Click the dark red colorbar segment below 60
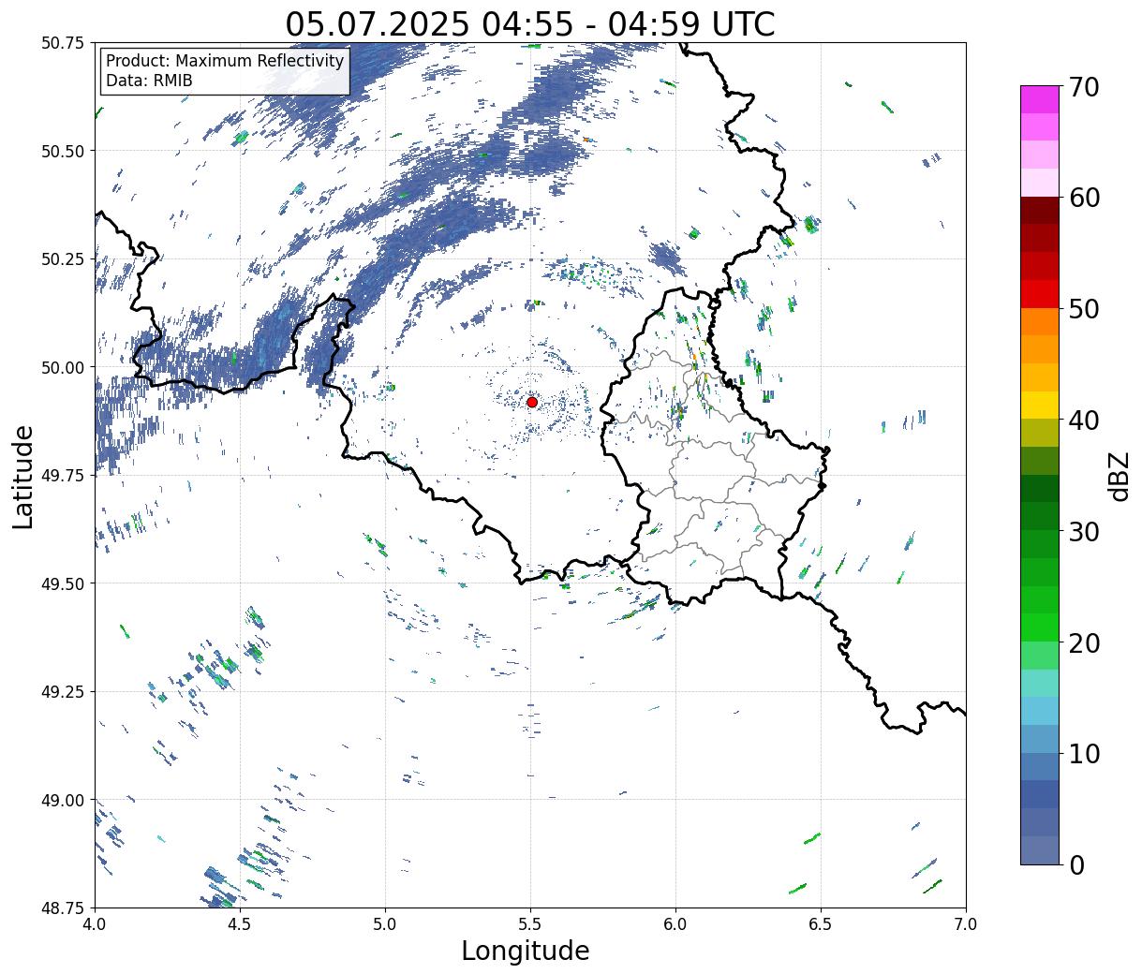This screenshot has height=974, width=1142. pos(1040,211)
